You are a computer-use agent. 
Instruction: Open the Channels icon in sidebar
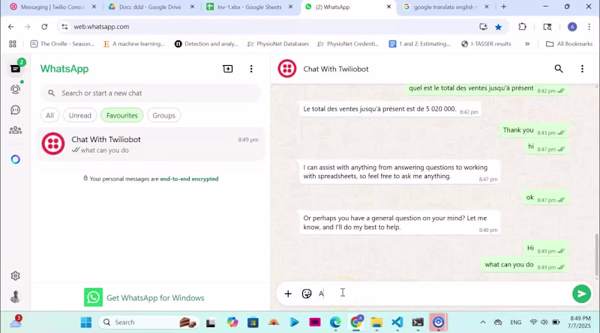click(15, 110)
